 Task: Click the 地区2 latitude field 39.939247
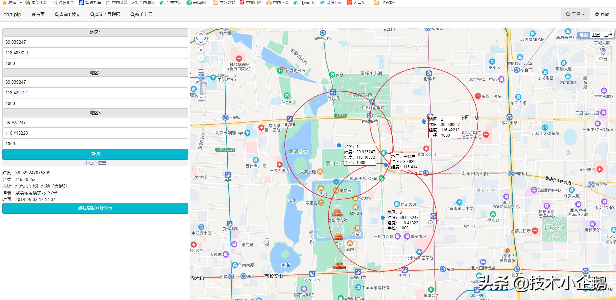click(95, 82)
